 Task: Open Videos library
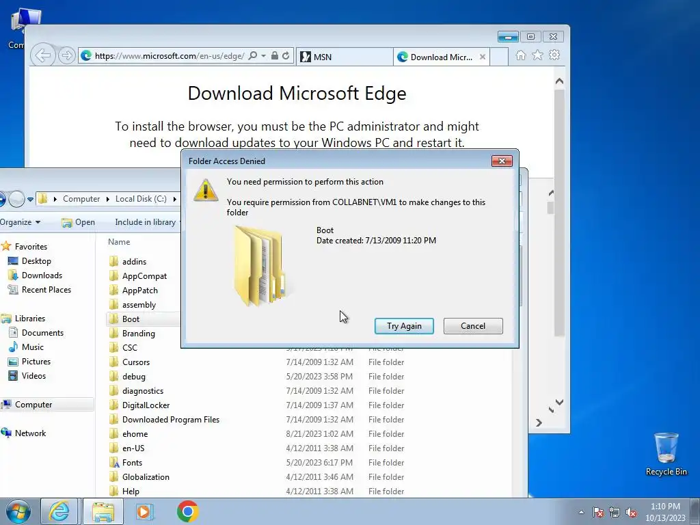pyautogui.click(x=33, y=376)
